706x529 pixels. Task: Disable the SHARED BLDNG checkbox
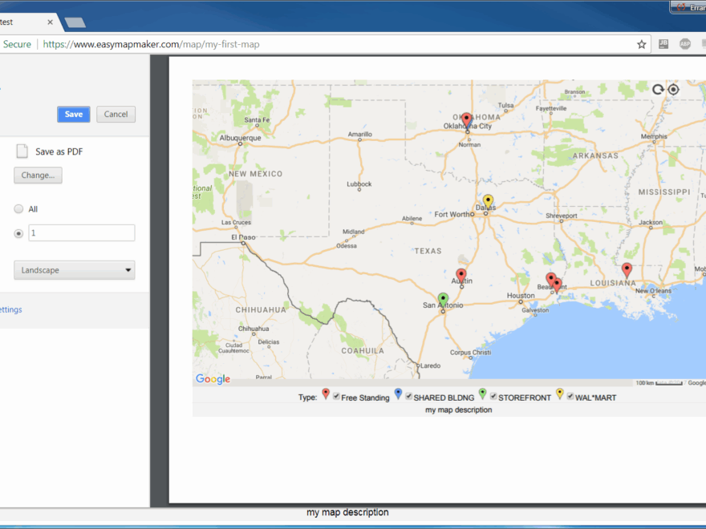408,397
